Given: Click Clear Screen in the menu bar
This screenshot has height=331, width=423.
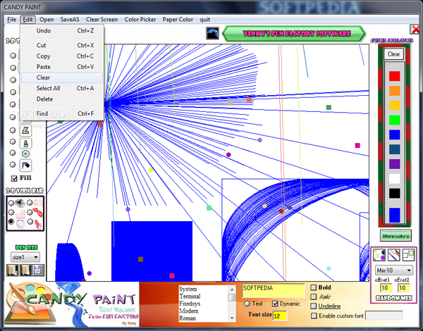Looking at the screenshot, I should [x=102, y=20].
